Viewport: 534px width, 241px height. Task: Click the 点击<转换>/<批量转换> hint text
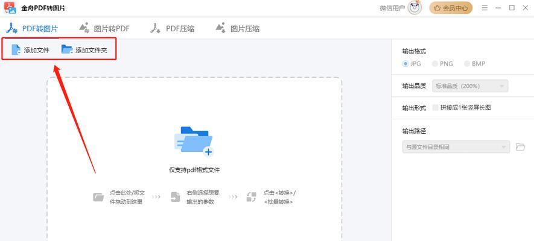(x=279, y=197)
